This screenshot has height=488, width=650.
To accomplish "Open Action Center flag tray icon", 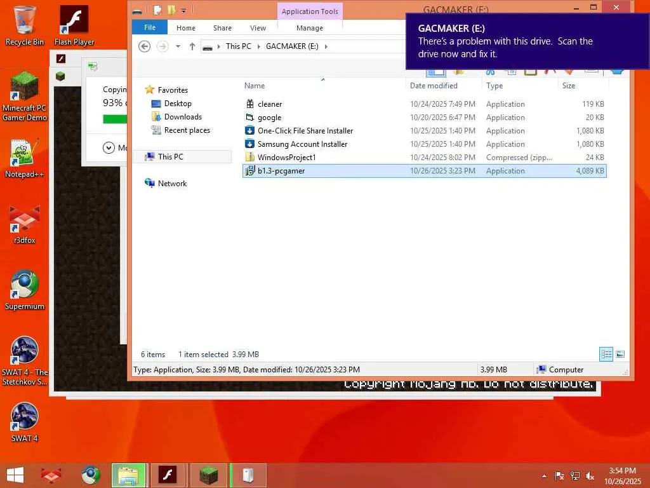I will click(x=559, y=476).
